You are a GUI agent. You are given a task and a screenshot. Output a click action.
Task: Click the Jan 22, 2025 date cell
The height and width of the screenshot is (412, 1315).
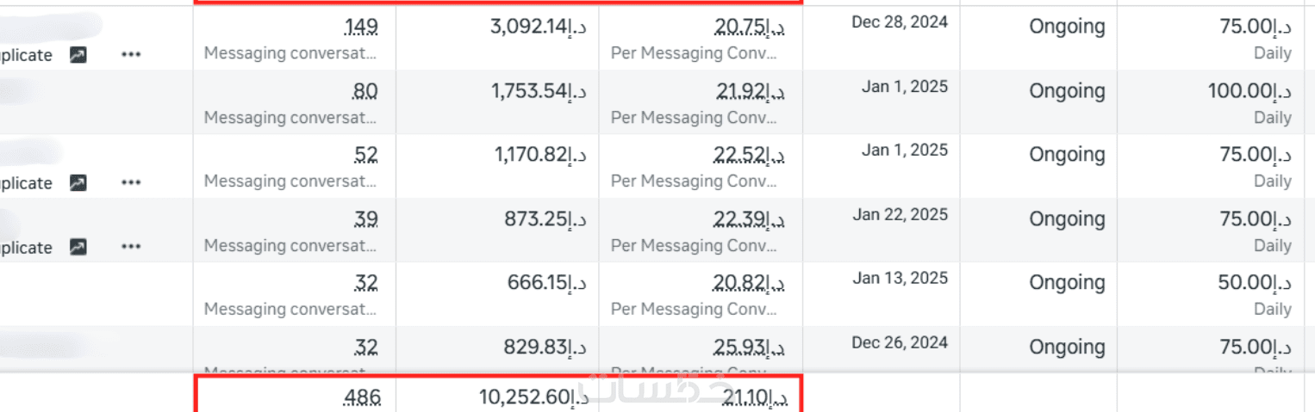901,214
